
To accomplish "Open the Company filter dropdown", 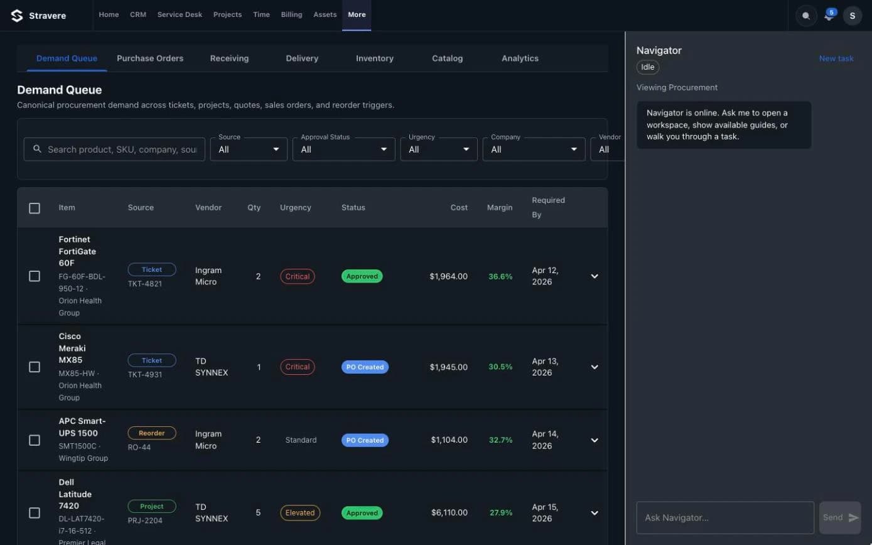I will tap(534, 149).
